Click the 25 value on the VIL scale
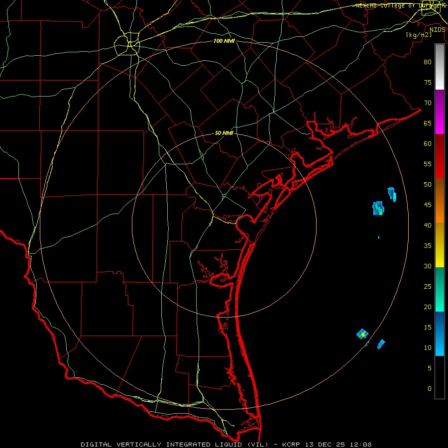The height and width of the screenshot is (448, 448). coord(428,287)
